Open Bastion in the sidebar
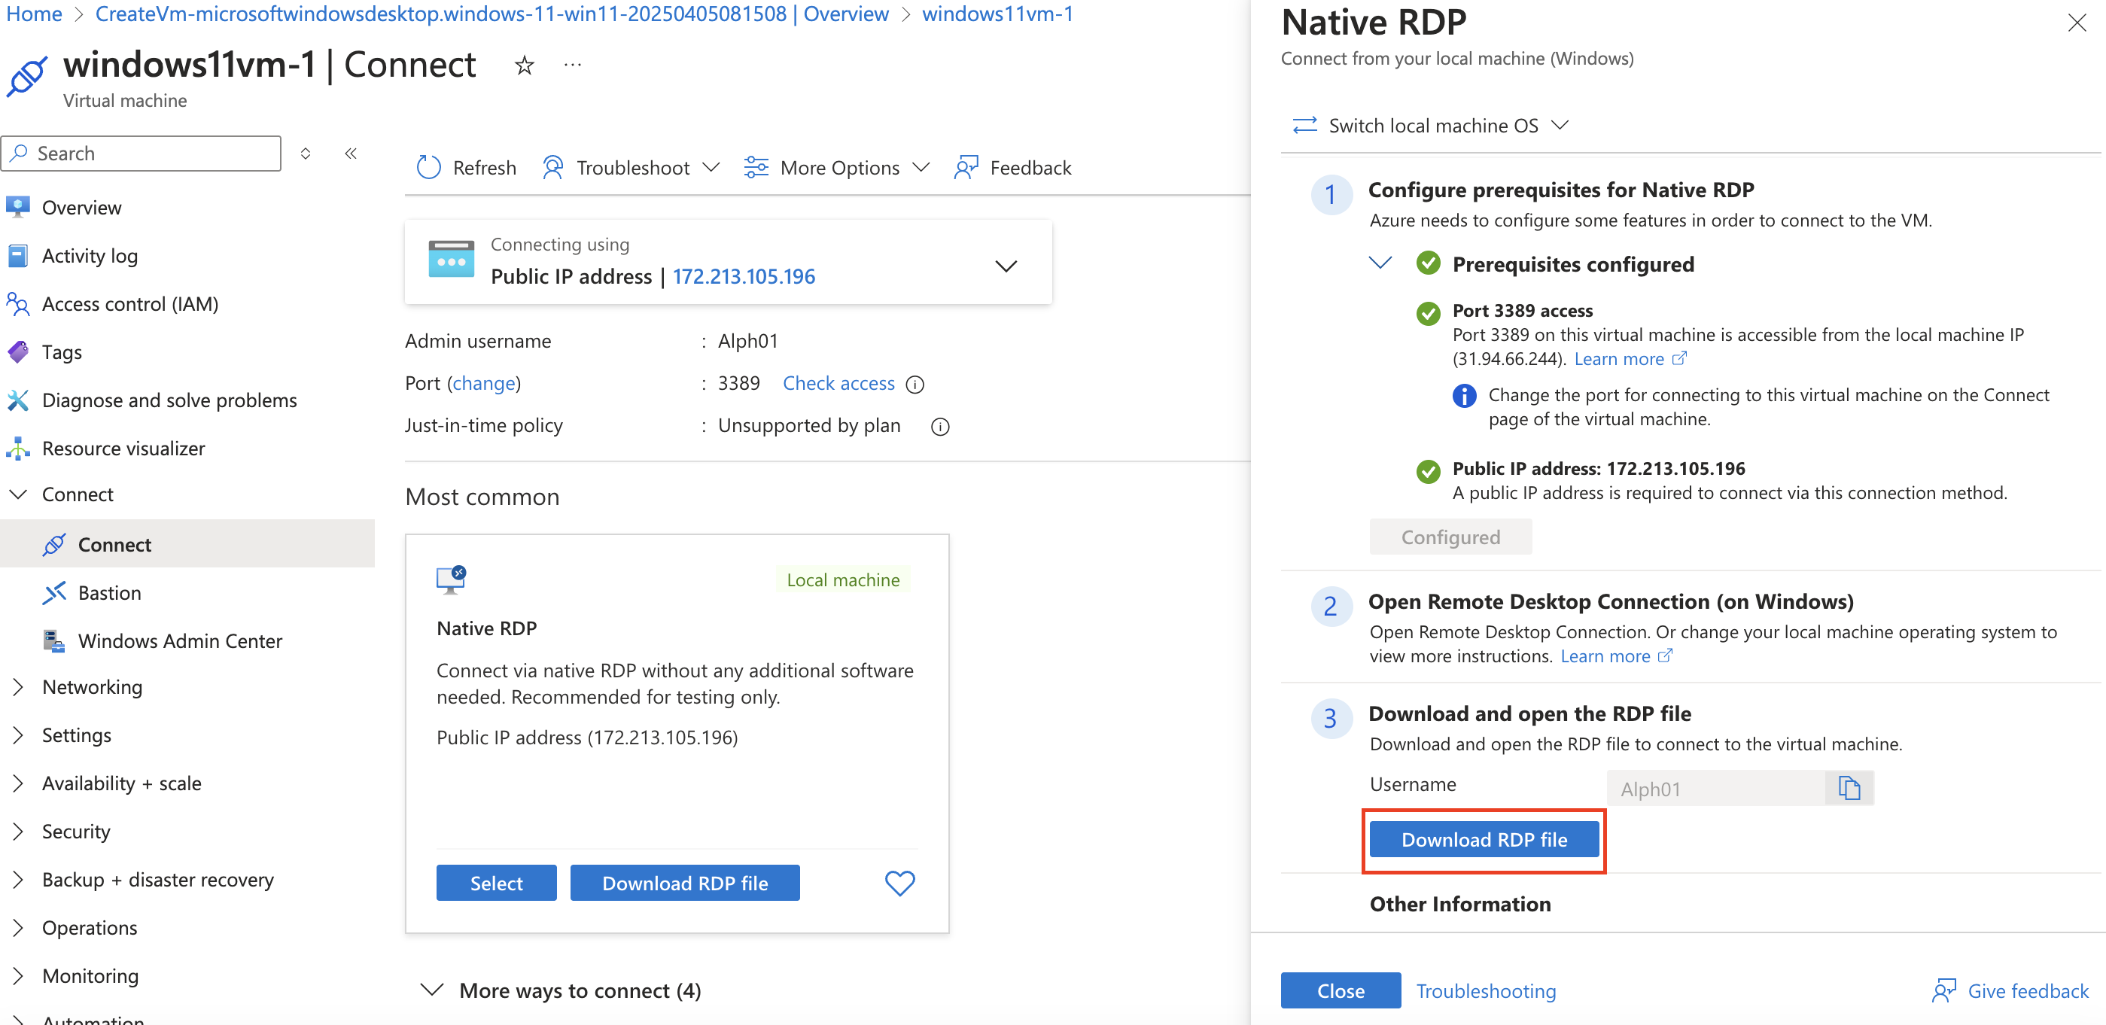This screenshot has height=1025, width=2106. [110, 592]
